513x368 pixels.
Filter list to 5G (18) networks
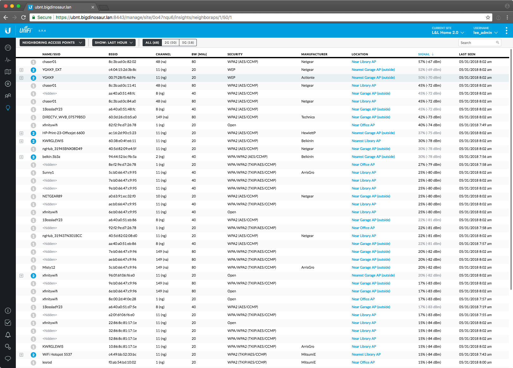coord(188,43)
